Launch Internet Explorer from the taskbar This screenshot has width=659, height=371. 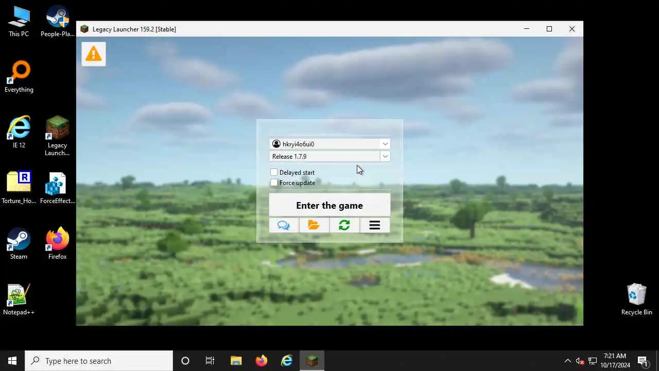click(287, 361)
